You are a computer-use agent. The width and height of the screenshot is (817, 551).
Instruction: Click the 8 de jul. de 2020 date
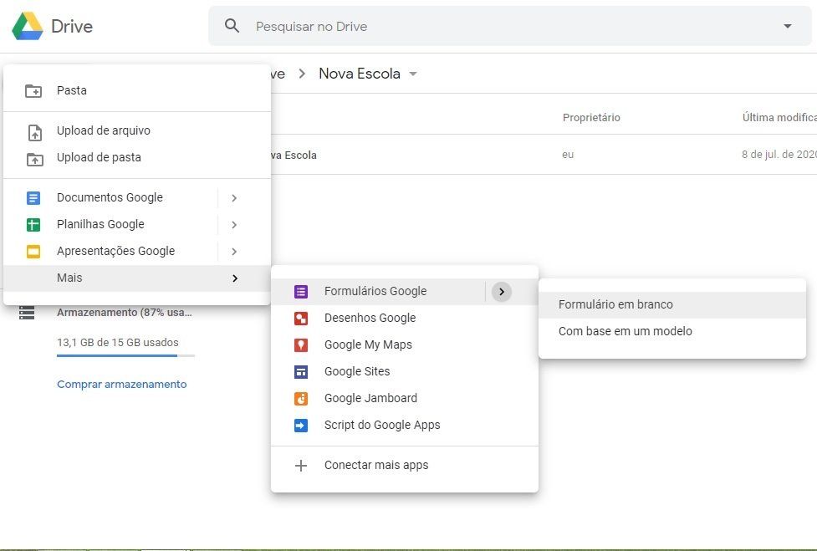coord(779,155)
